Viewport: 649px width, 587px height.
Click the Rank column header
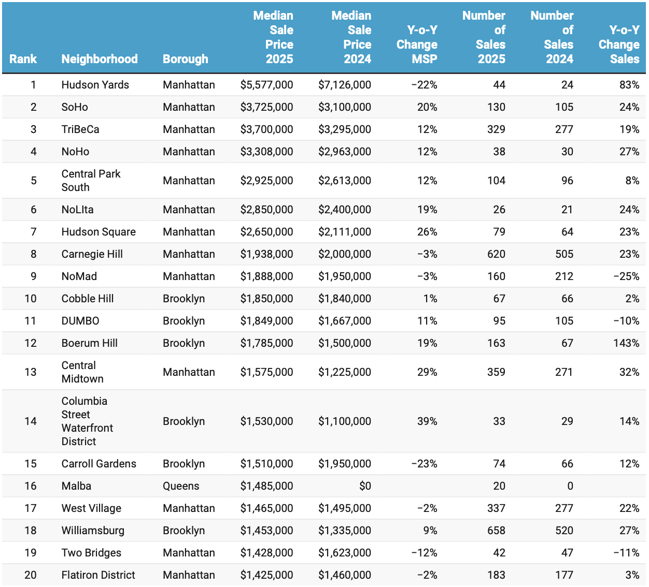point(23,59)
